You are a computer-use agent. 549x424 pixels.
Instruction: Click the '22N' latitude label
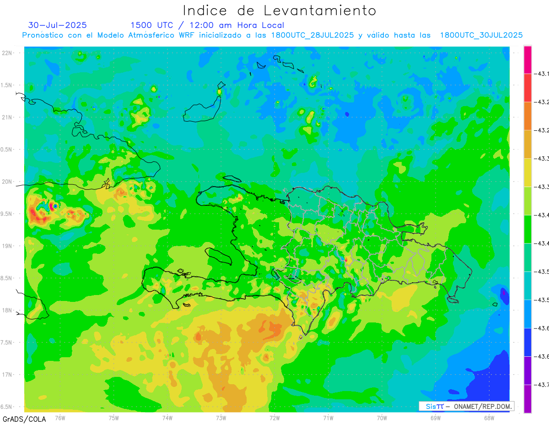8,53
